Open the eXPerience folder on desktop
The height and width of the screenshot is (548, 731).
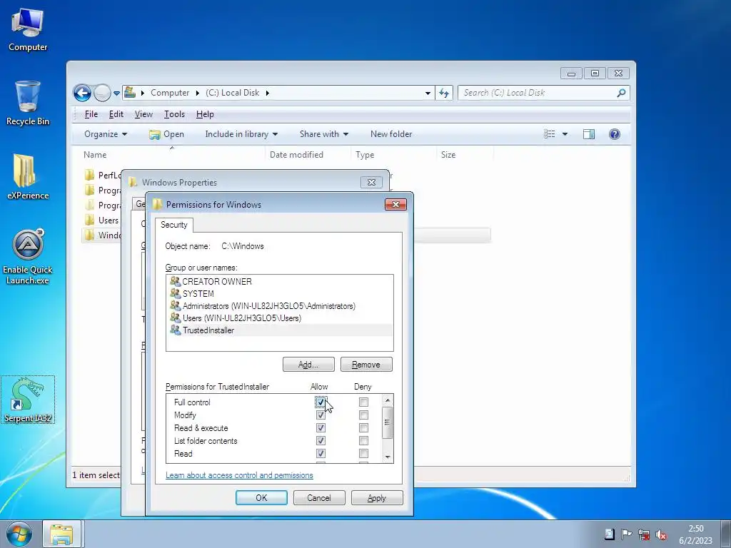pyautogui.click(x=27, y=177)
